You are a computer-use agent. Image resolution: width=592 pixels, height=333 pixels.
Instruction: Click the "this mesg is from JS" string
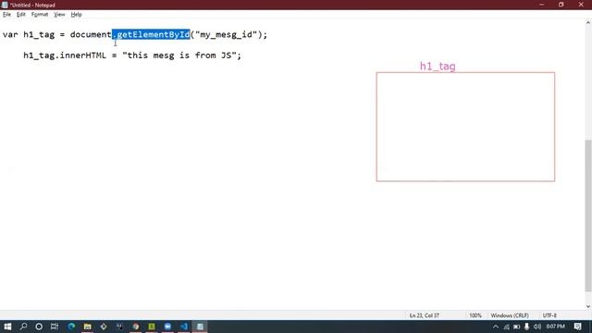[179, 55]
